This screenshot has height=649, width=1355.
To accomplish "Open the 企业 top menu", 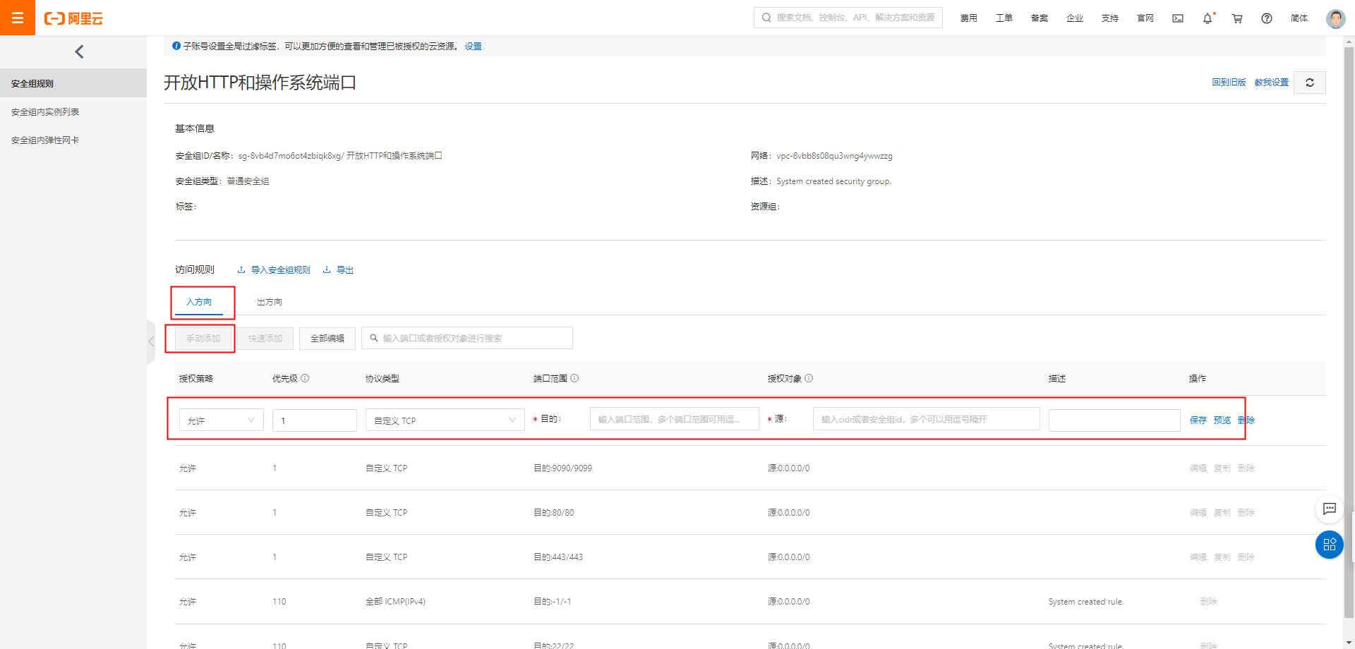I will coord(1075,18).
